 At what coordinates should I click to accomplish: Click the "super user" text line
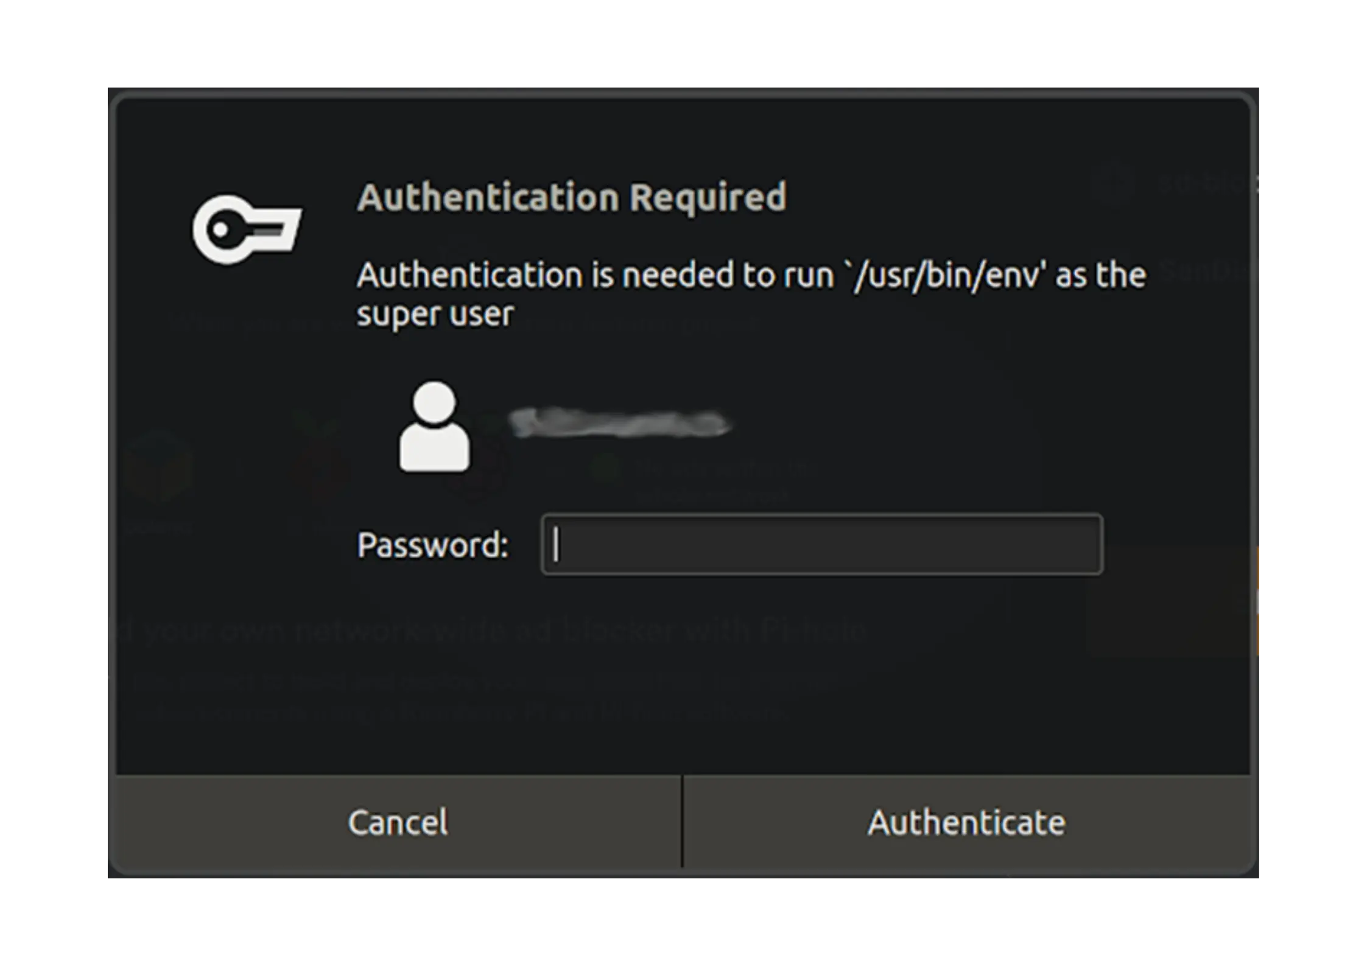coord(435,314)
